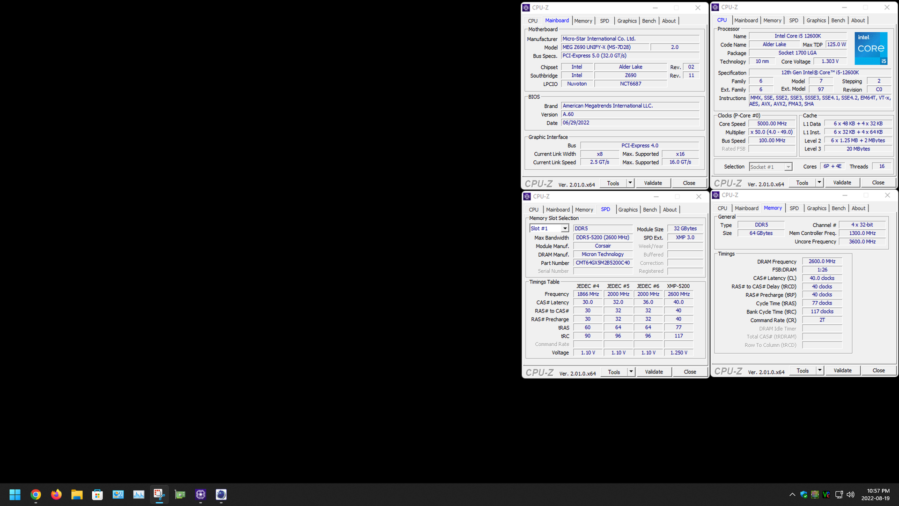Click the CPU-Z title icon in SPD window
This screenshot has height=506, width=899.
[x=527, y=196]
